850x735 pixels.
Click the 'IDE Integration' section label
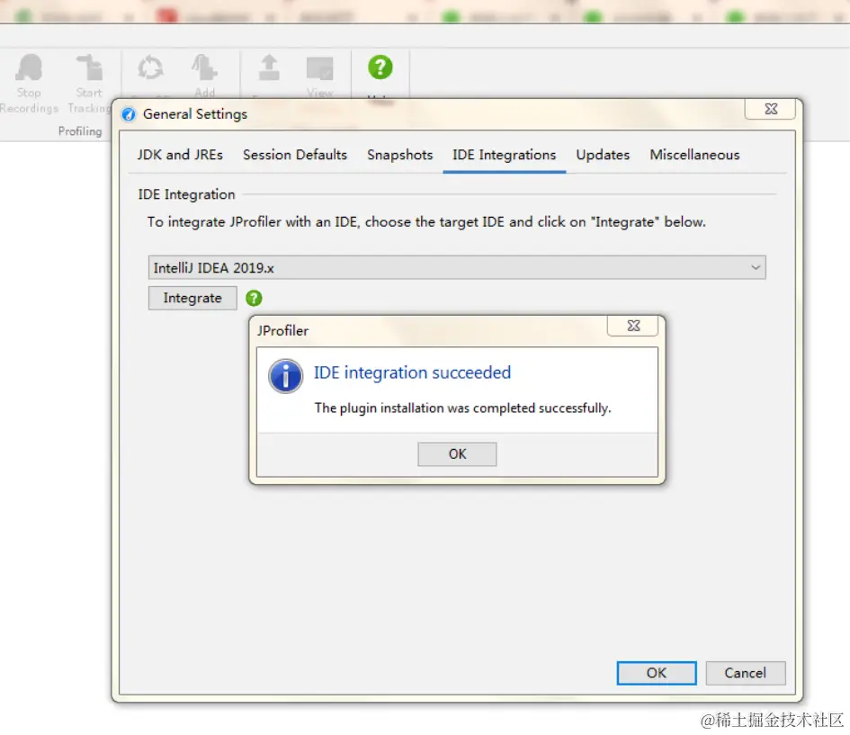click(186, 194)
